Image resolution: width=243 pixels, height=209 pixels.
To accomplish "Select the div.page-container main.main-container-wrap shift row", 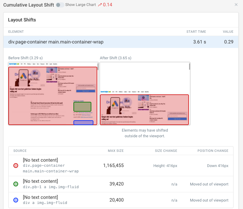I will (119, 42).
